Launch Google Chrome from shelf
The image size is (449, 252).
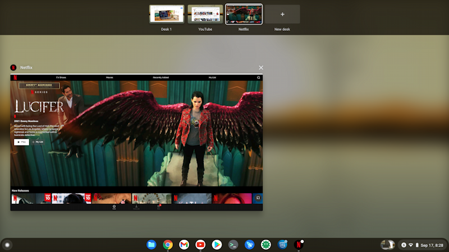(168, 245)
